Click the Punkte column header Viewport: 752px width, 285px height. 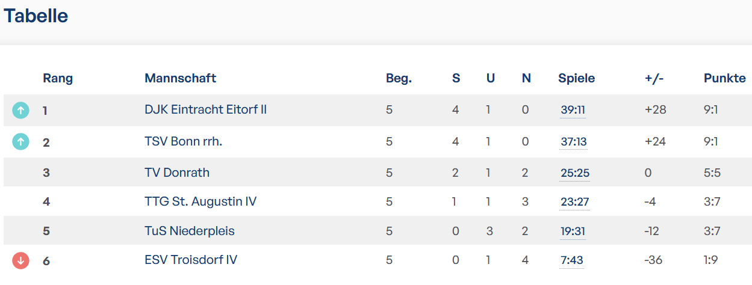(x=724, y=78)
